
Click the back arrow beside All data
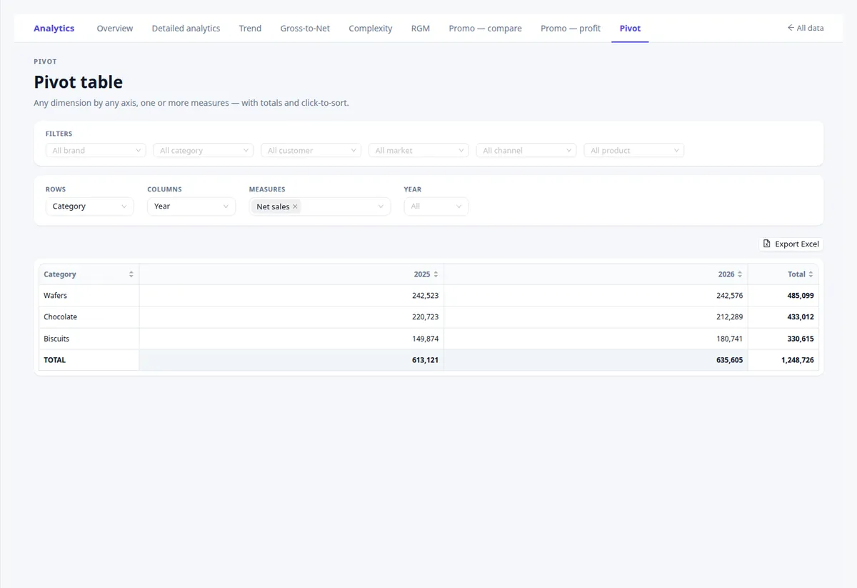tap(791, 28)
